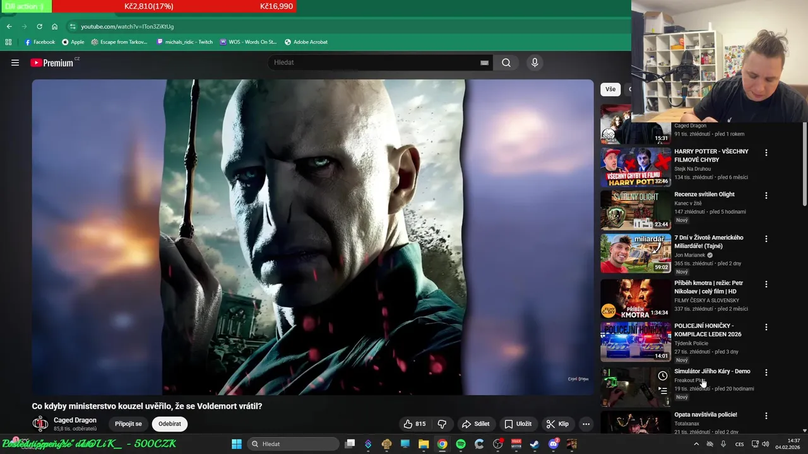Open the Caged Dragon channel avatar
The image size is (808, 454).
click(x=40, y=424)
